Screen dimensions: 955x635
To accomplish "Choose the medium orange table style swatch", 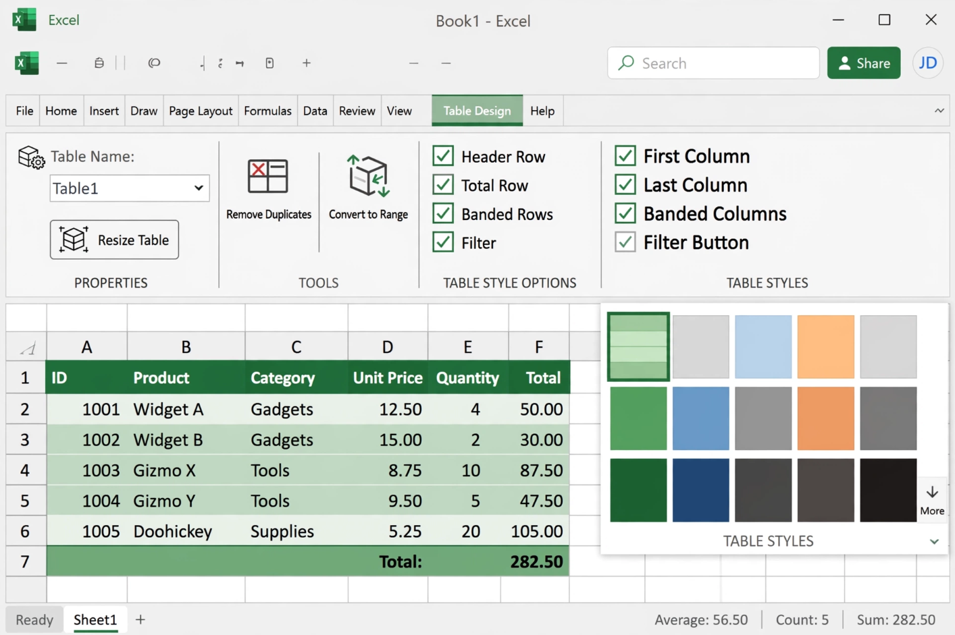I will tap(825, 418).
